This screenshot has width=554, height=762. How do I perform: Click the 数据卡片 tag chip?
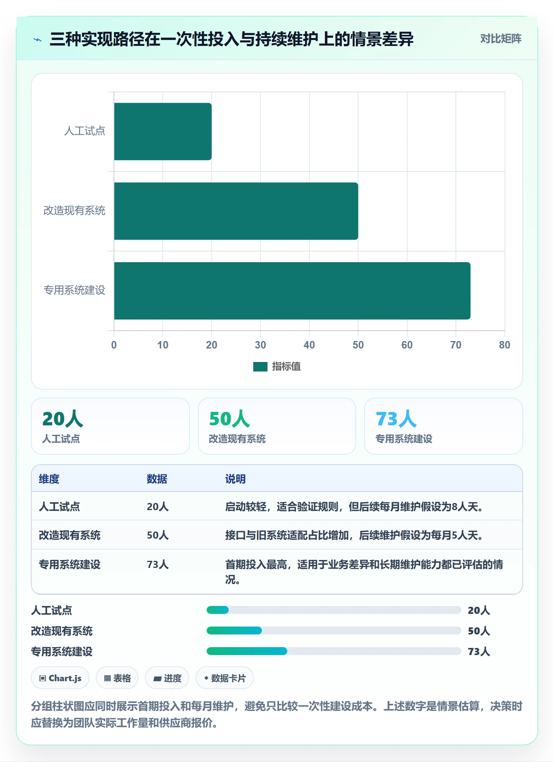(x=225, y=678)
